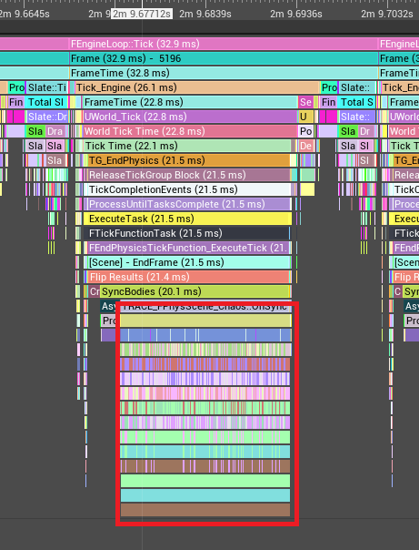Viewport: 419px width, 550px height.
Task: Select the Slate::Dr event in previous frame
Action: click(47, 117)
